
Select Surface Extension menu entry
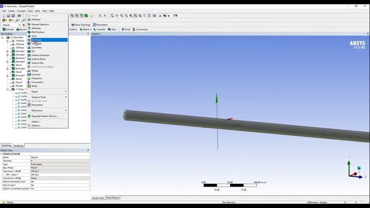[47, 55]
